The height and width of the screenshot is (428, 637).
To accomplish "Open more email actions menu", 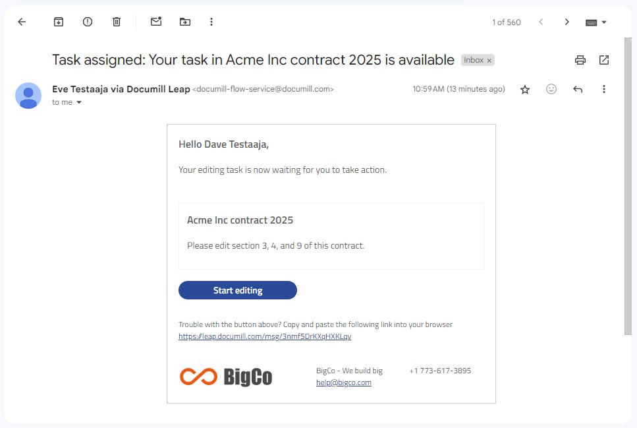I will point(604,89).
